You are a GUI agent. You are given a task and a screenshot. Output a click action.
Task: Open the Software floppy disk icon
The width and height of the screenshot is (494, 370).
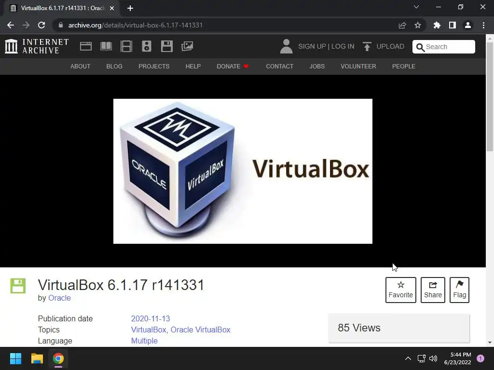166,46
